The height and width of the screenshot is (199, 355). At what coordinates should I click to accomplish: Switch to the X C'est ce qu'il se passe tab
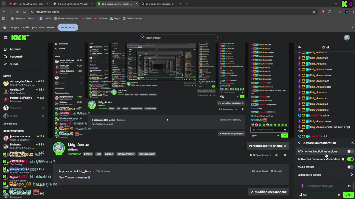[162, 4]
